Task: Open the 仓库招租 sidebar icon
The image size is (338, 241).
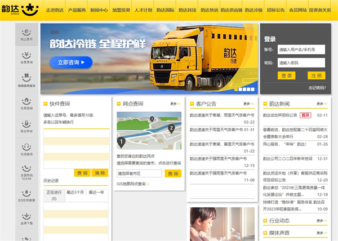Action: (x=26, y=104)
